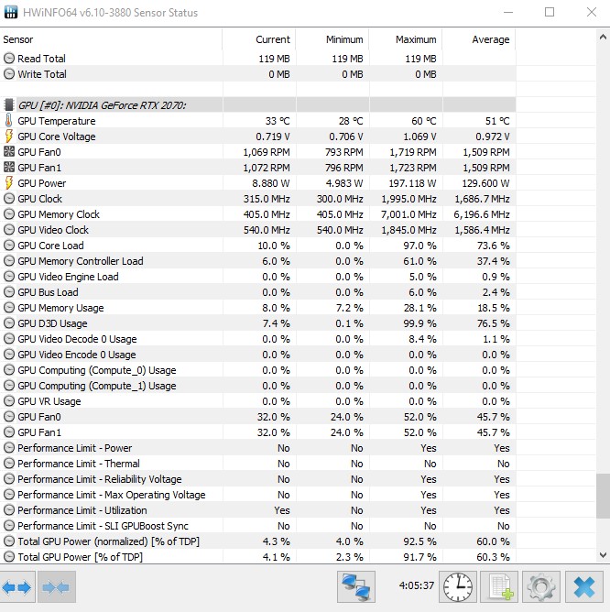Click the 1,069 RPM current Fan0 value

267,152
